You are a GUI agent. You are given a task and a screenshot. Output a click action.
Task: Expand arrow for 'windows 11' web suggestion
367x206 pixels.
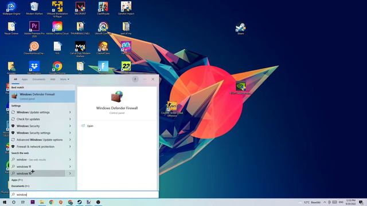(x=70, y=167)
